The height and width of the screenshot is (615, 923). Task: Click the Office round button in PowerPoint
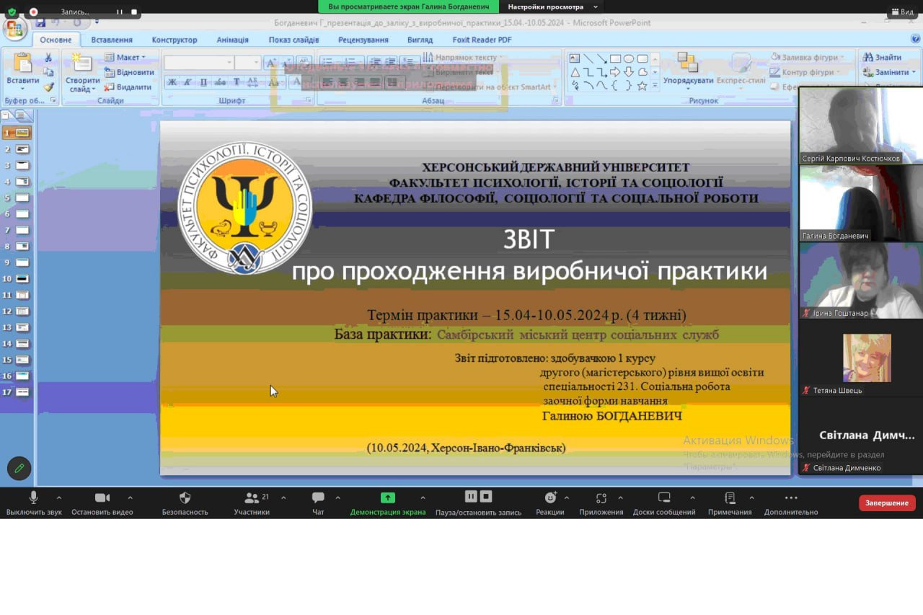point(14,29)
